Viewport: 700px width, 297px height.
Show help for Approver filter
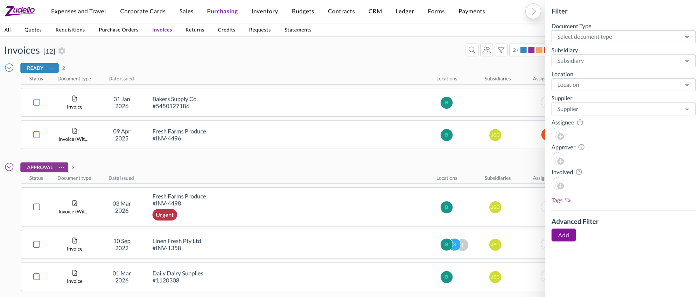point(581,147)
